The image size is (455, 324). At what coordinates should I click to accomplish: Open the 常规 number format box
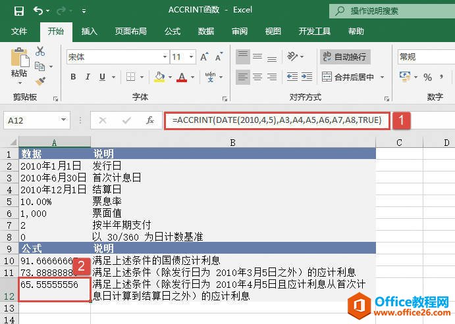click(x=426, y=57)
